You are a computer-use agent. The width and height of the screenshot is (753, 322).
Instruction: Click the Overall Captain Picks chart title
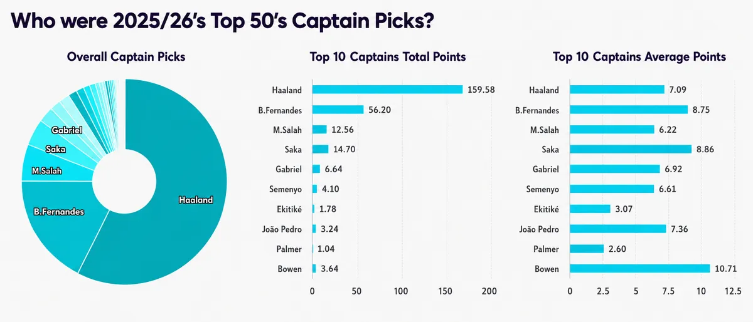pyautogui.click(x=126, y=57)
